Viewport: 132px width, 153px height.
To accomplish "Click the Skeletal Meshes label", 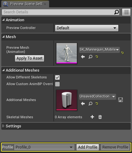I will point(20,117).
